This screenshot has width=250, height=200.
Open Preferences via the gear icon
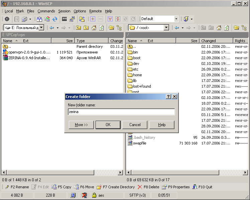pos(7,19)
